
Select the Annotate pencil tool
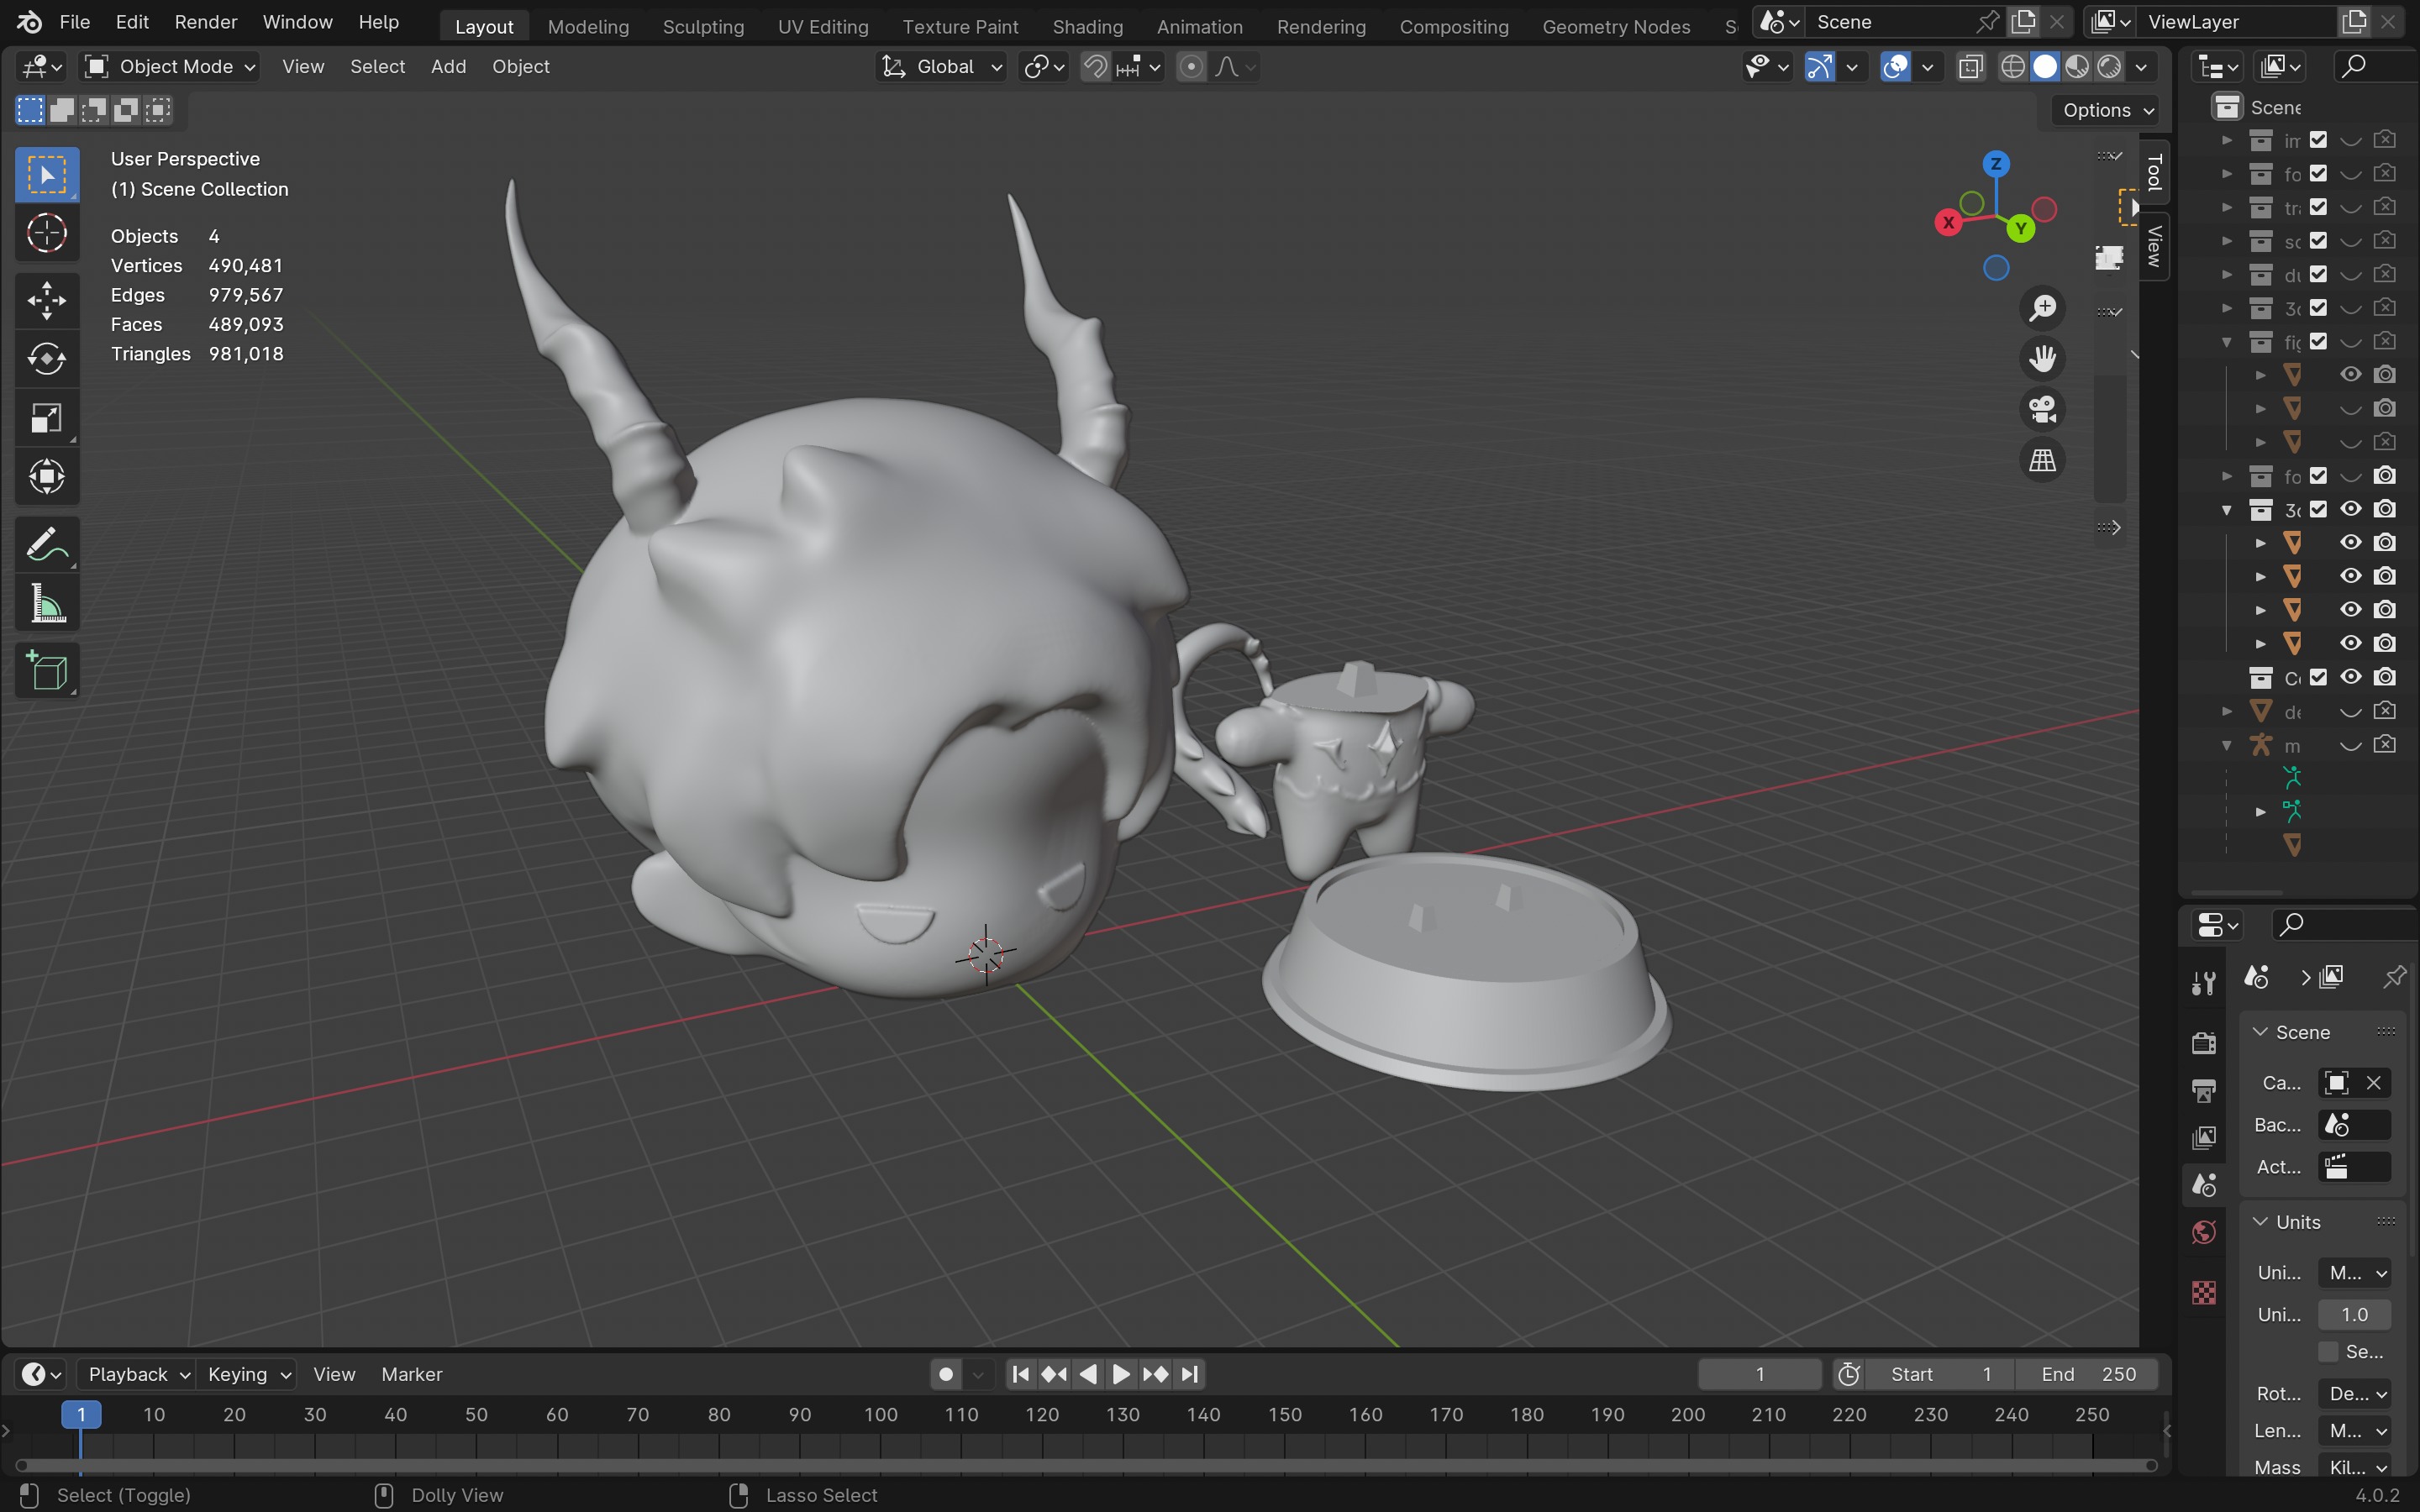click(x=47, y=546)
